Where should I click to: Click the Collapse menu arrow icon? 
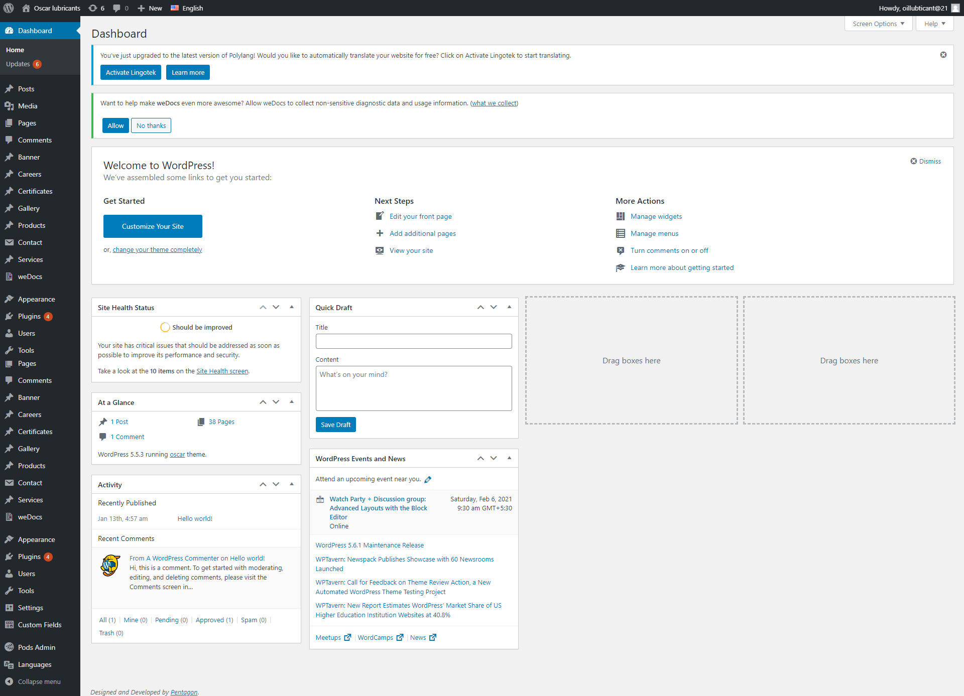coord(9,681)
